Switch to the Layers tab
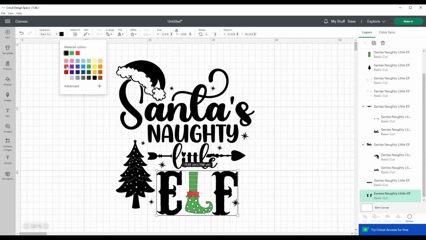 (367, 32)
